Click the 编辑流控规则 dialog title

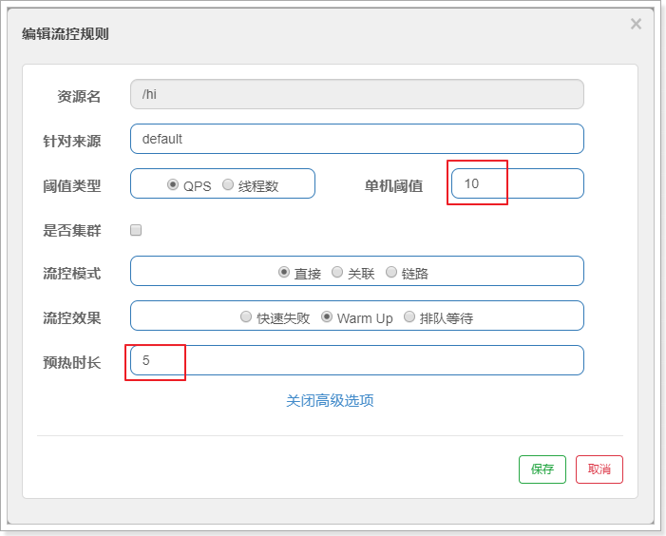(x=66, y=34)
